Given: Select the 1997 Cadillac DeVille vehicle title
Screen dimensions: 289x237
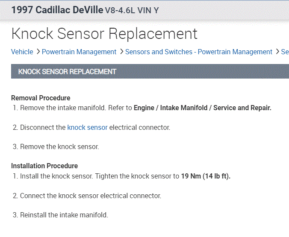Looking at the screenshot, I should [57, 10].
